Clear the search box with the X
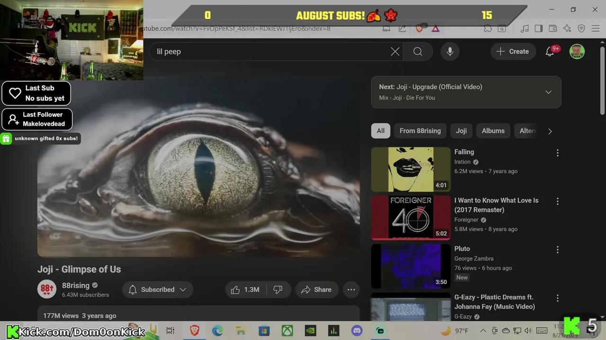This screenshot has height=340, width=606. (x=395, y=51)
